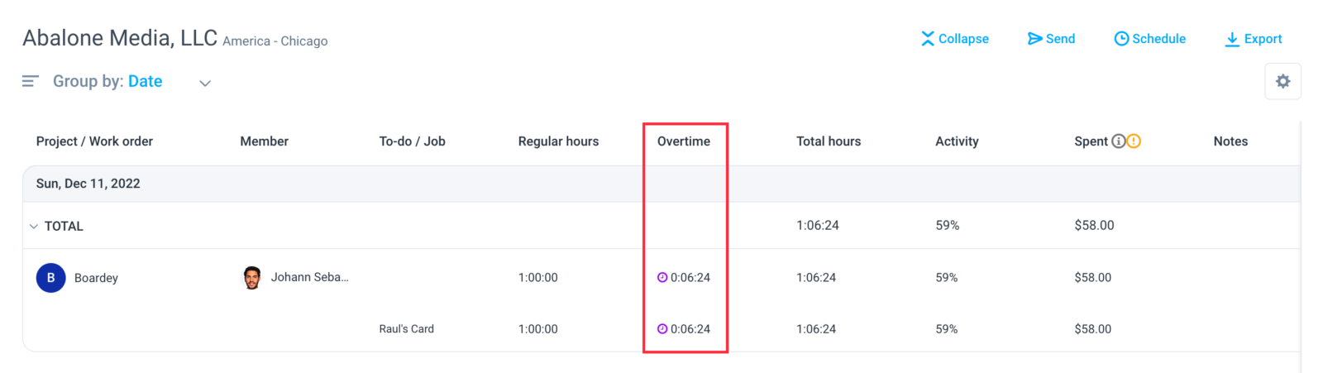Click the overtime clock icon in Boardey row
The width and height of the screenshot is (1323, 373).
coord(662,278)
